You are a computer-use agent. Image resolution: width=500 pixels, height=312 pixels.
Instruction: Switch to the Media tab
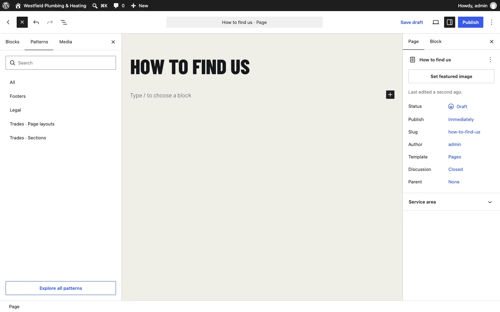[x=66, y=42]
